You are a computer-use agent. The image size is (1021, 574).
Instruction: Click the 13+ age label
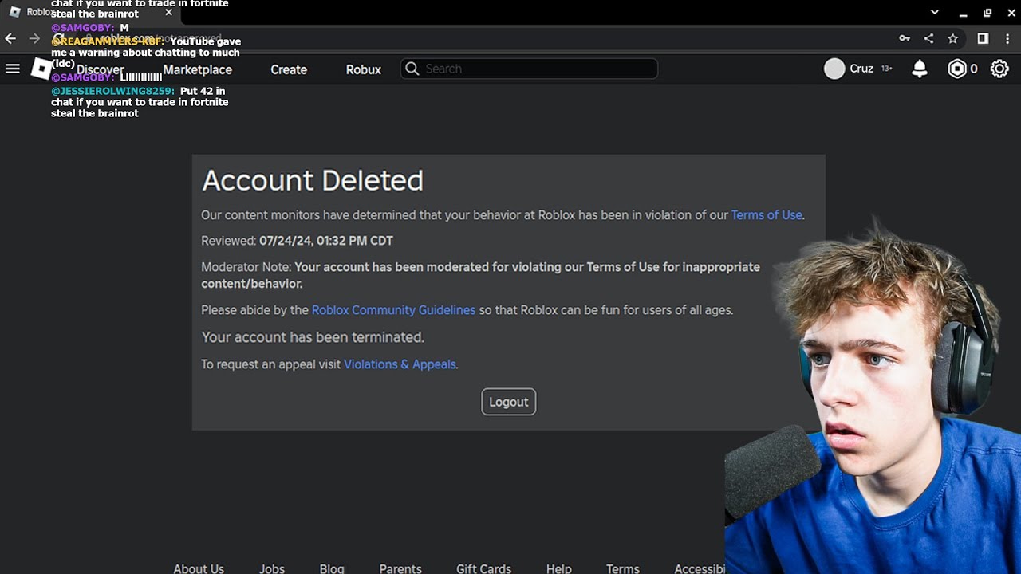point(886,69)
